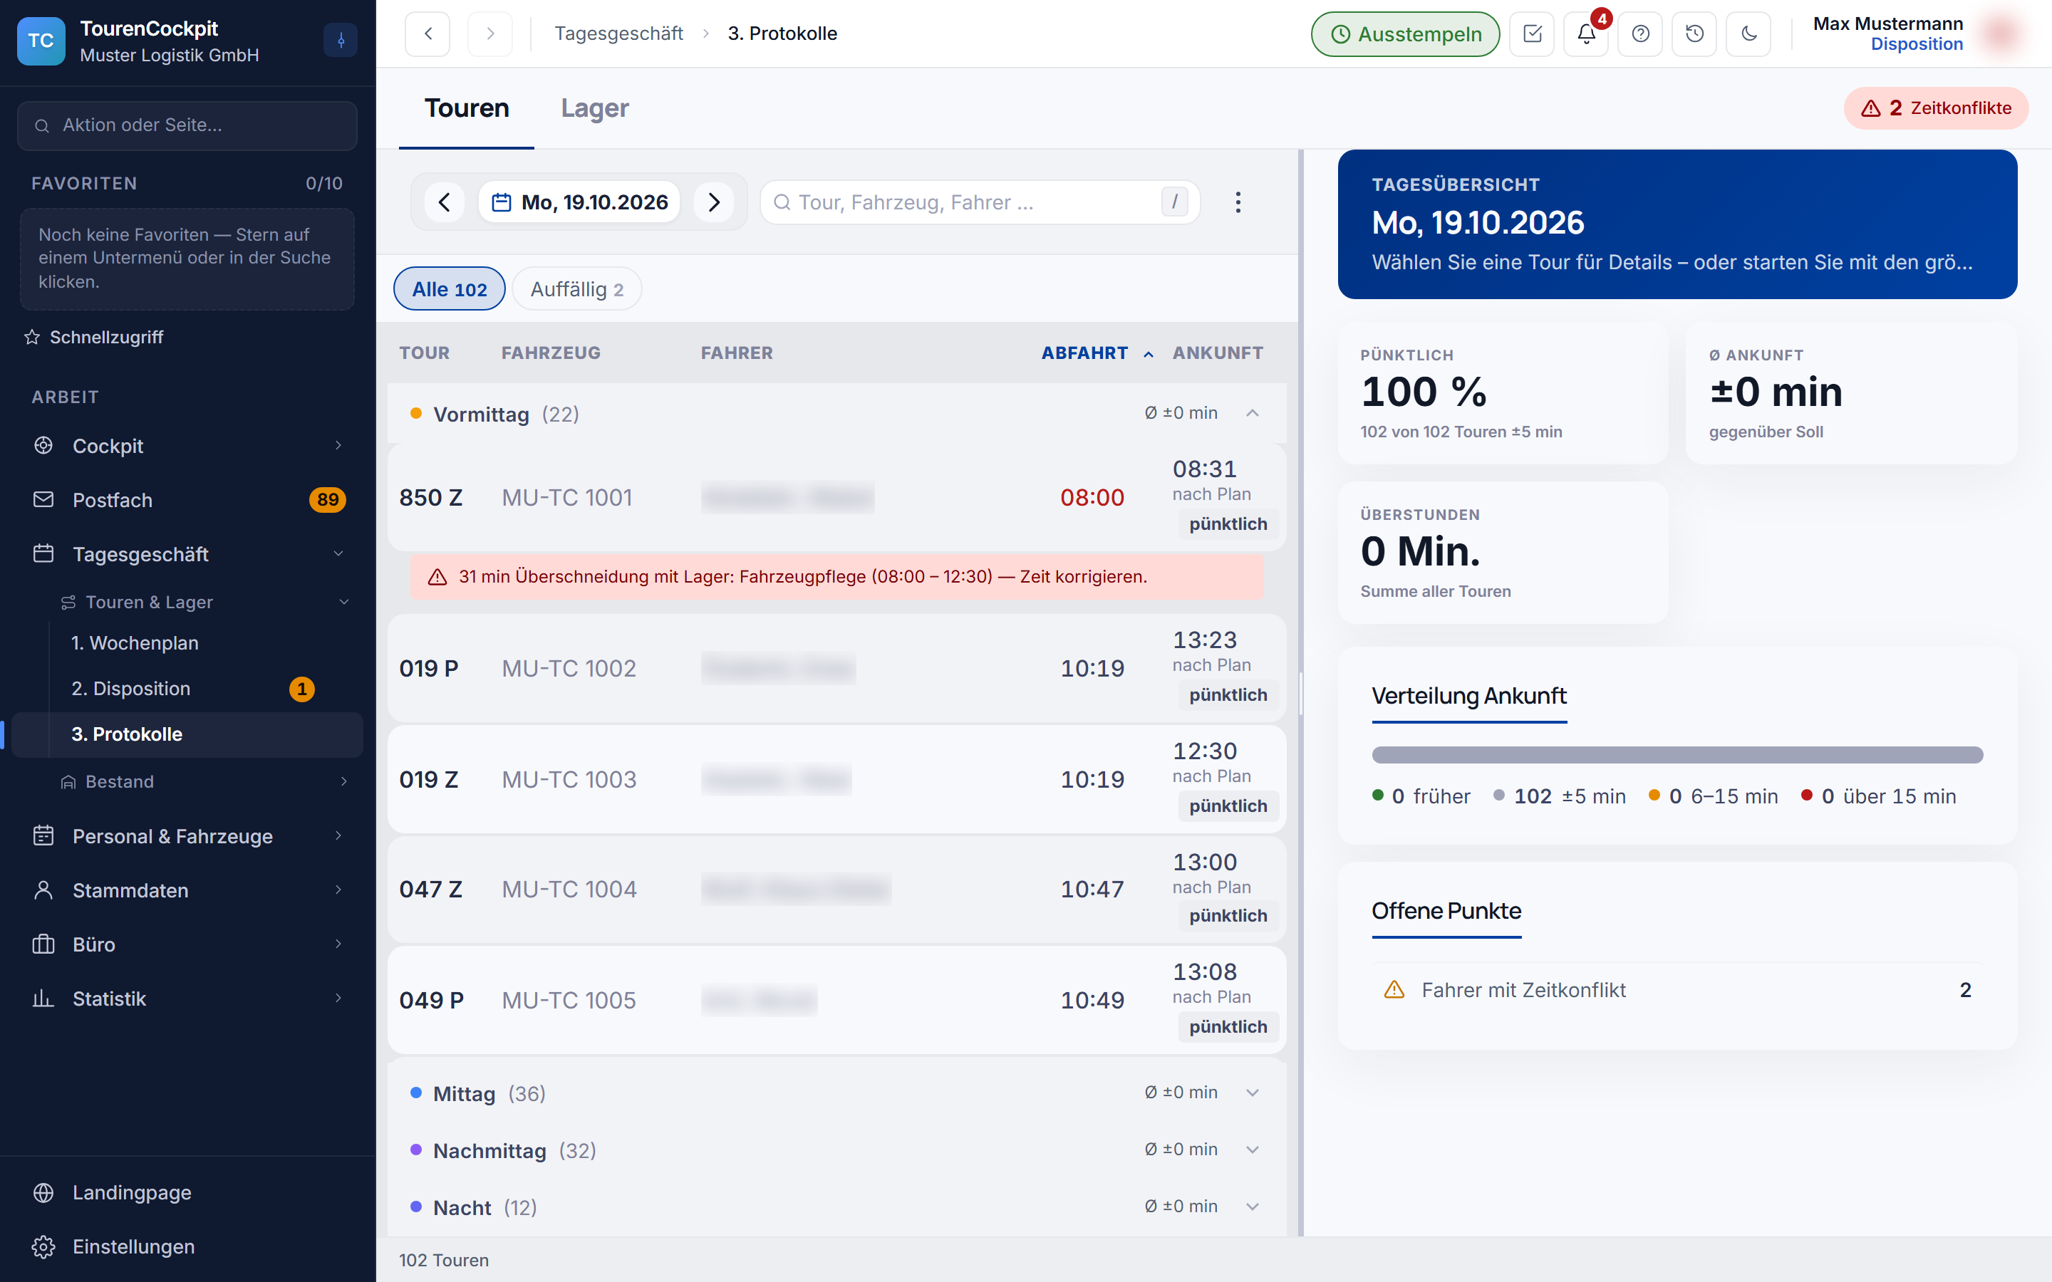Open Postfach with 89 badge
Viewport: 2052px width, 1282px height.
point(188,500)
